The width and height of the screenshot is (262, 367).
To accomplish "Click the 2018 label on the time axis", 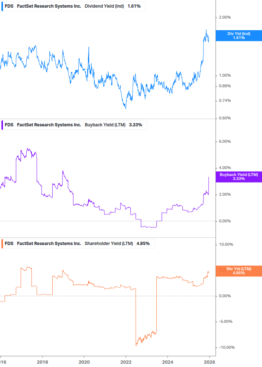I will coord(42,362).
